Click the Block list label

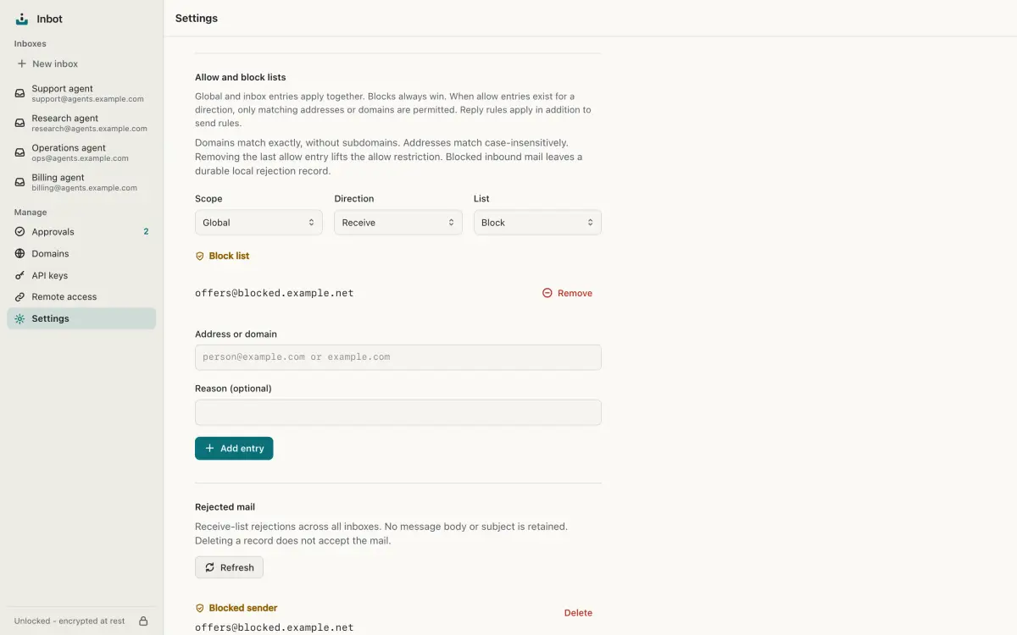click(229, 256)
